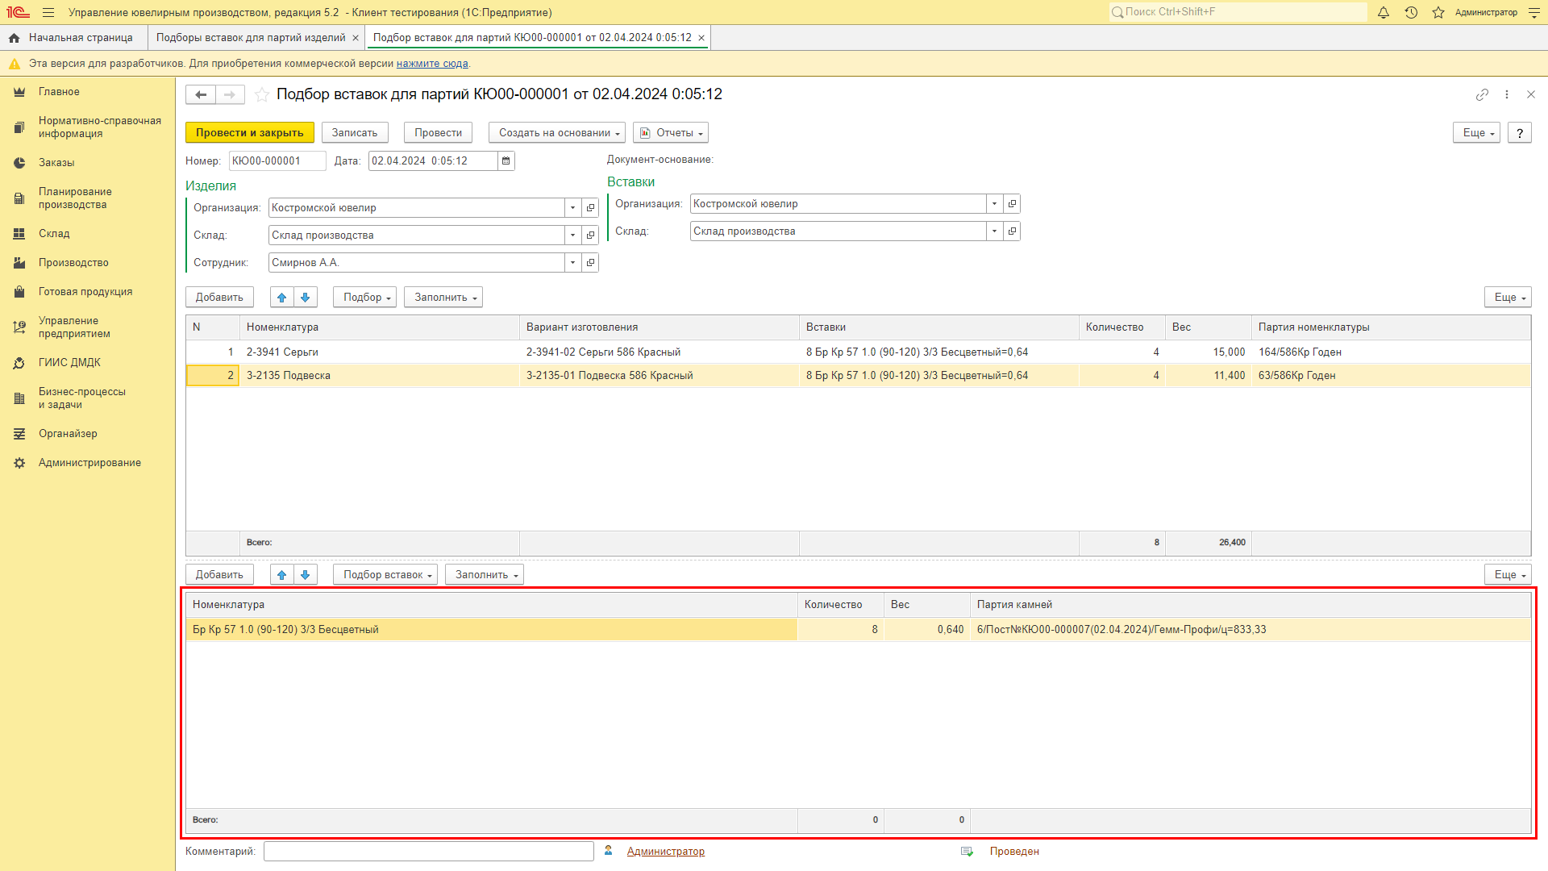This screenshot has width=1548, height=871.
Task: Select row 2-3941 Серьги
Action: tap(859, 352)
